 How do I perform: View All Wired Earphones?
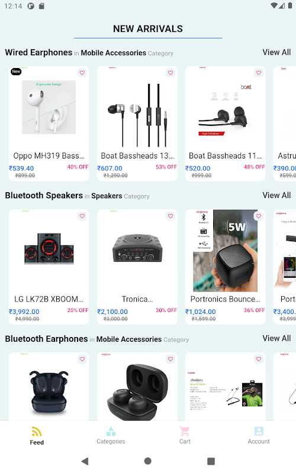pyautogui.click(x=276, y=52)
